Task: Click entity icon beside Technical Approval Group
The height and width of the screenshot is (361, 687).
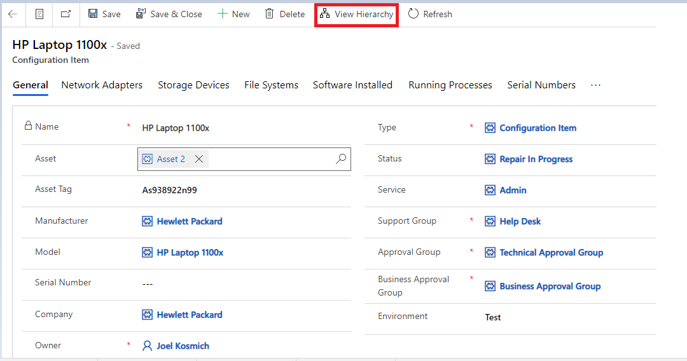Action: coord(490,252)
